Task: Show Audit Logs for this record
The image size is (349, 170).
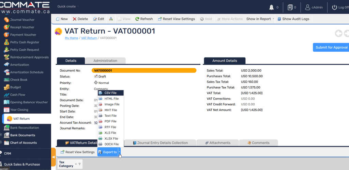Action: 293,19
